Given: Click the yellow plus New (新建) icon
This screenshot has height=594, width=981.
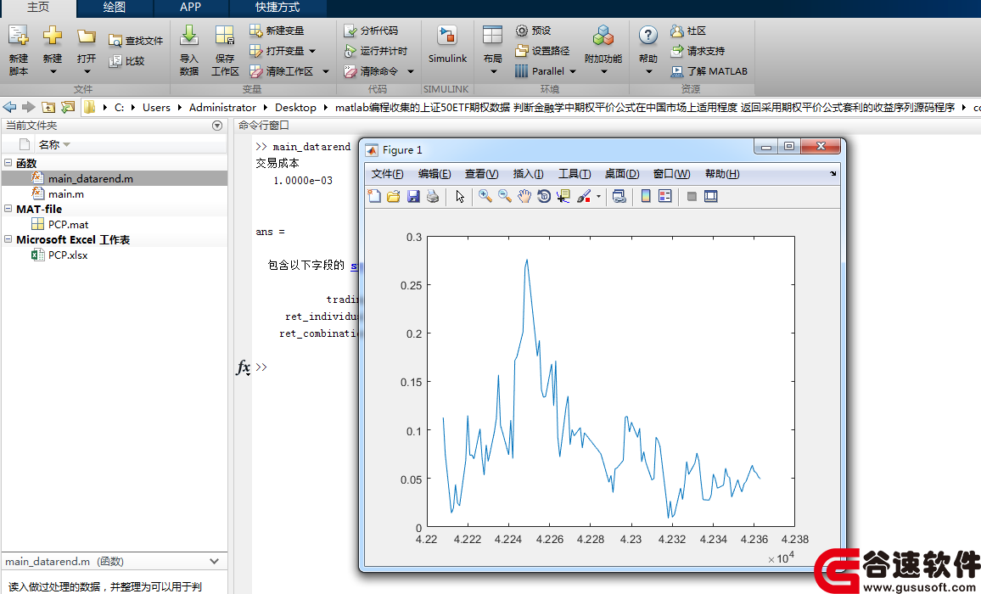Looking at the screenshot, I should tap(53, 36).
